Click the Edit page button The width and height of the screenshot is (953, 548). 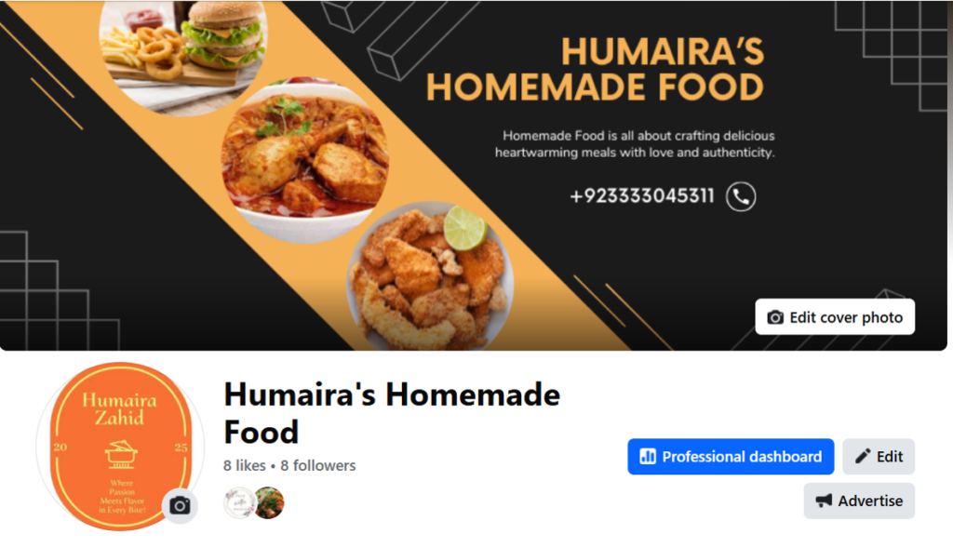(x=879, y=456)
